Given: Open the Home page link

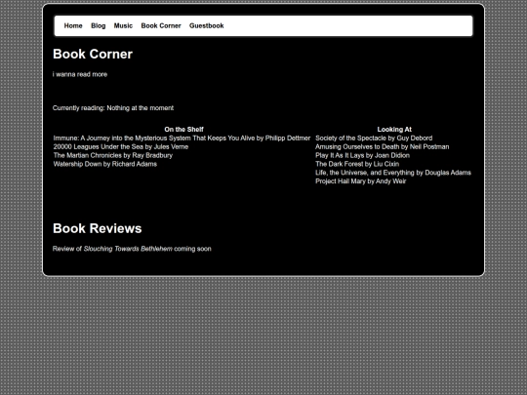Looking at the screenshot, I should pyautogui.click(x=73, y=26).
